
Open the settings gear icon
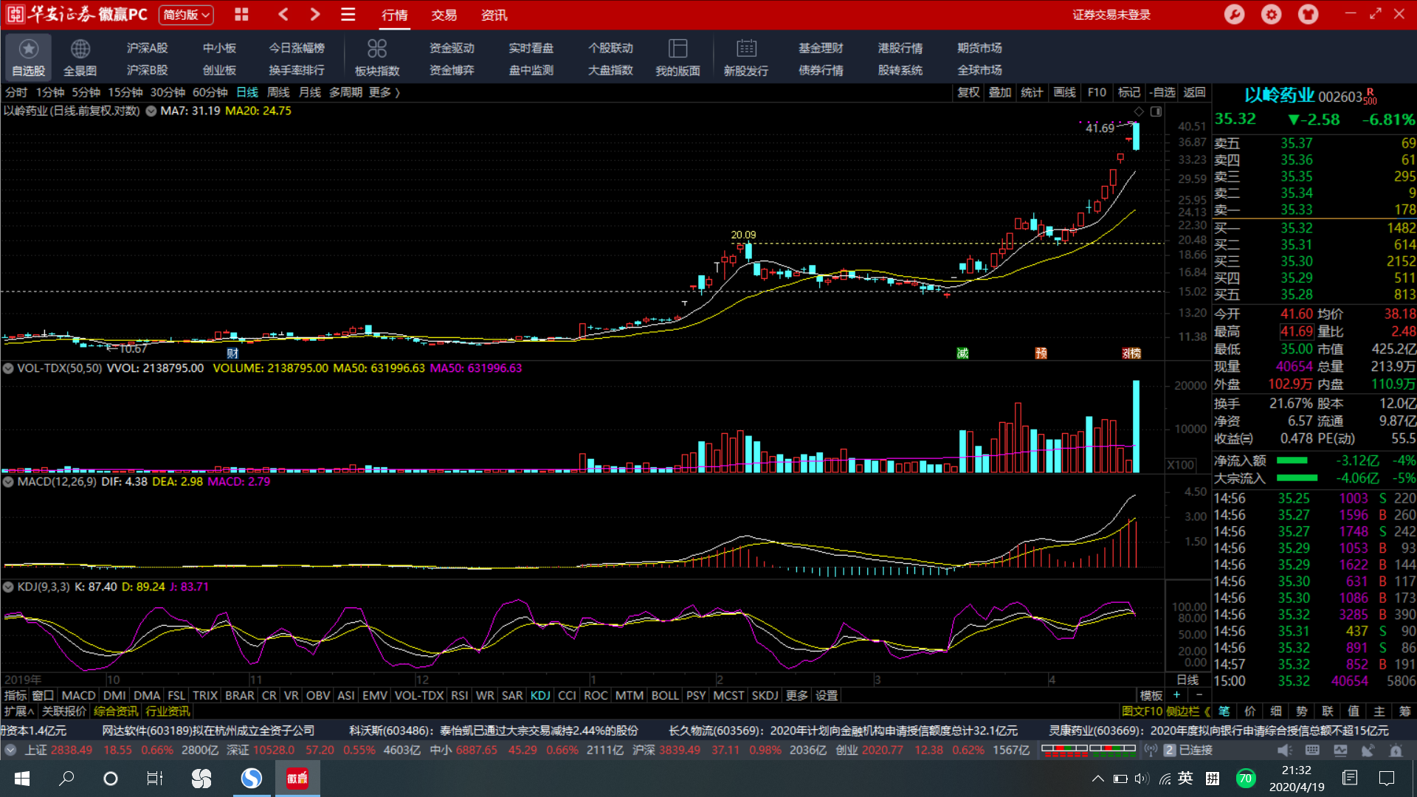tap(1271, 15)
